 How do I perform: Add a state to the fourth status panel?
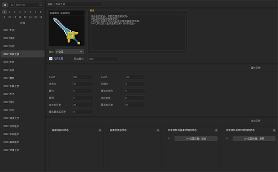tap(274, 130)
